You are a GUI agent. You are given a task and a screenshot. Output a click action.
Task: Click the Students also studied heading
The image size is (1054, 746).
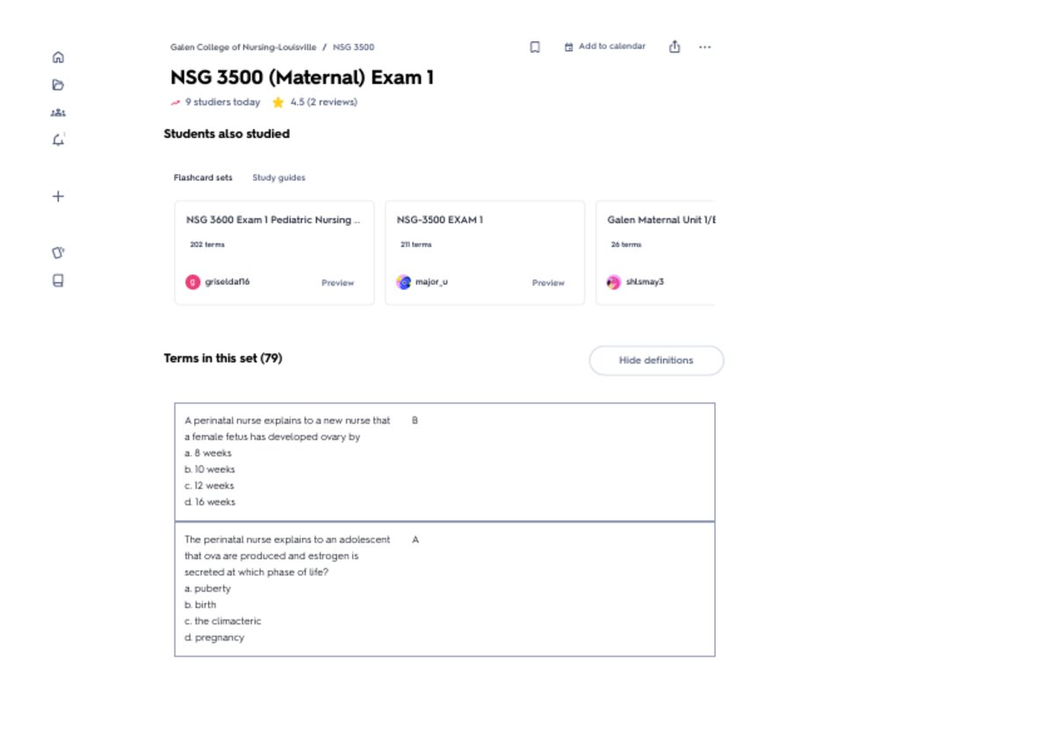click(227, 134)
